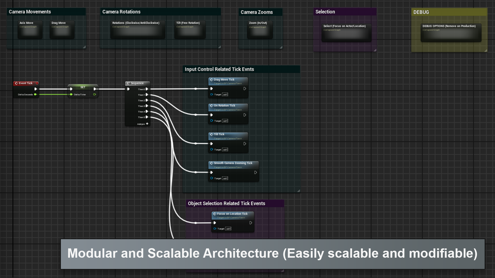495x278 pixels.
Task: Click On Rotation Tick's input execution pin
Action: click(212, 115)
